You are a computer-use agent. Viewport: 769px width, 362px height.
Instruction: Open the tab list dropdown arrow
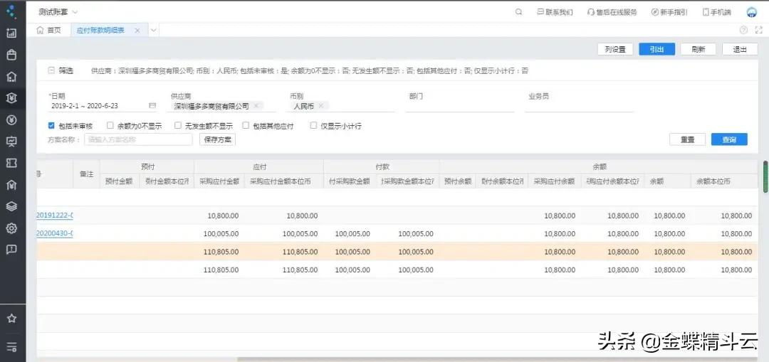(153, 31)
